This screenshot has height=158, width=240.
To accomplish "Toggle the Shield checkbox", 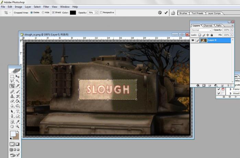I will 53,13.
